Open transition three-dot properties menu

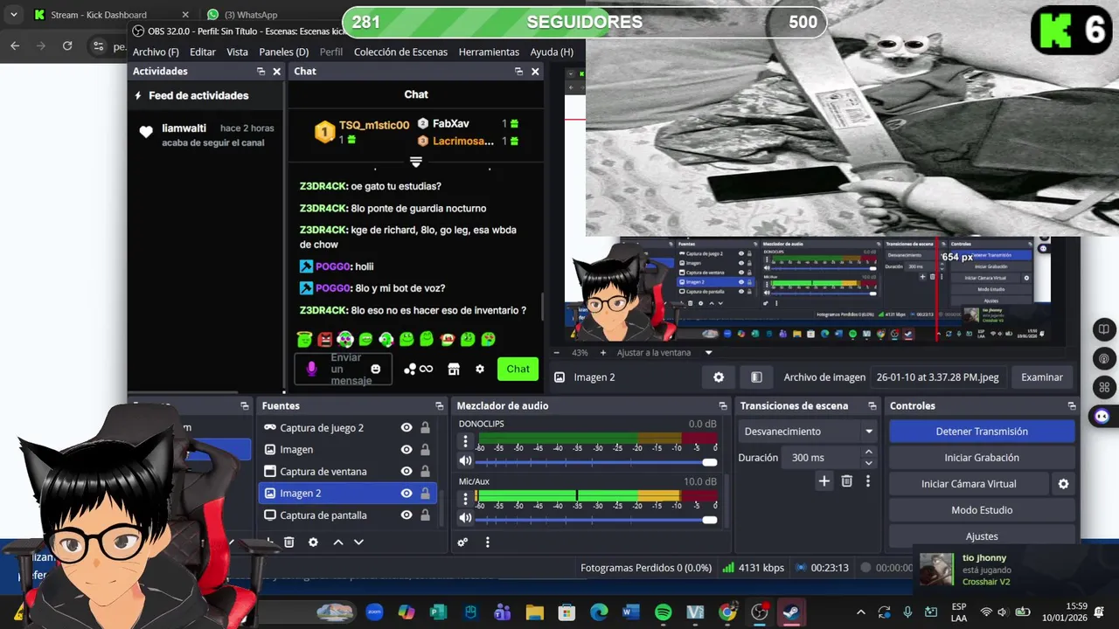click(867, 481)
